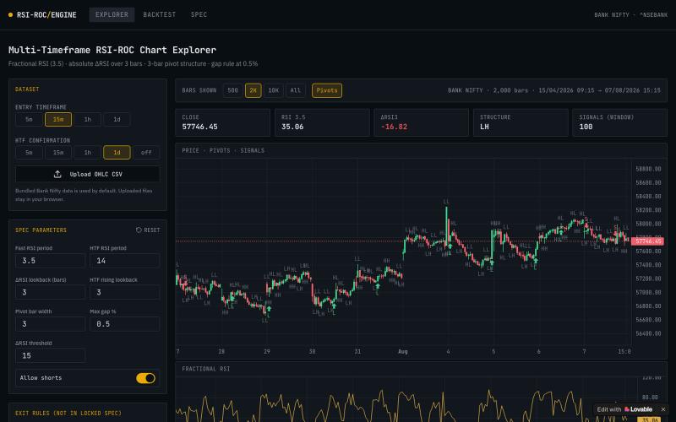Edit the ΔRSI threshold field
The width and height of the screenshot is (676, 422).
(50, 355)
